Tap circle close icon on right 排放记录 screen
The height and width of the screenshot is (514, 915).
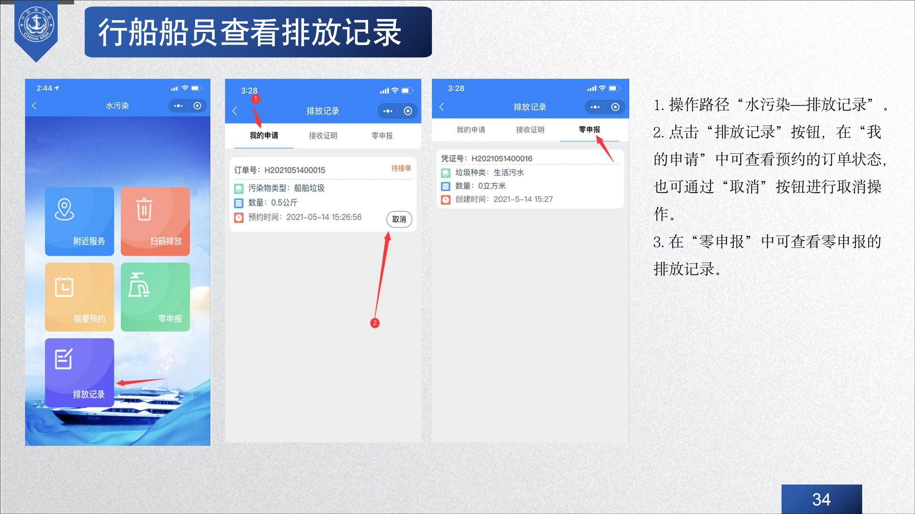[615, 107]
